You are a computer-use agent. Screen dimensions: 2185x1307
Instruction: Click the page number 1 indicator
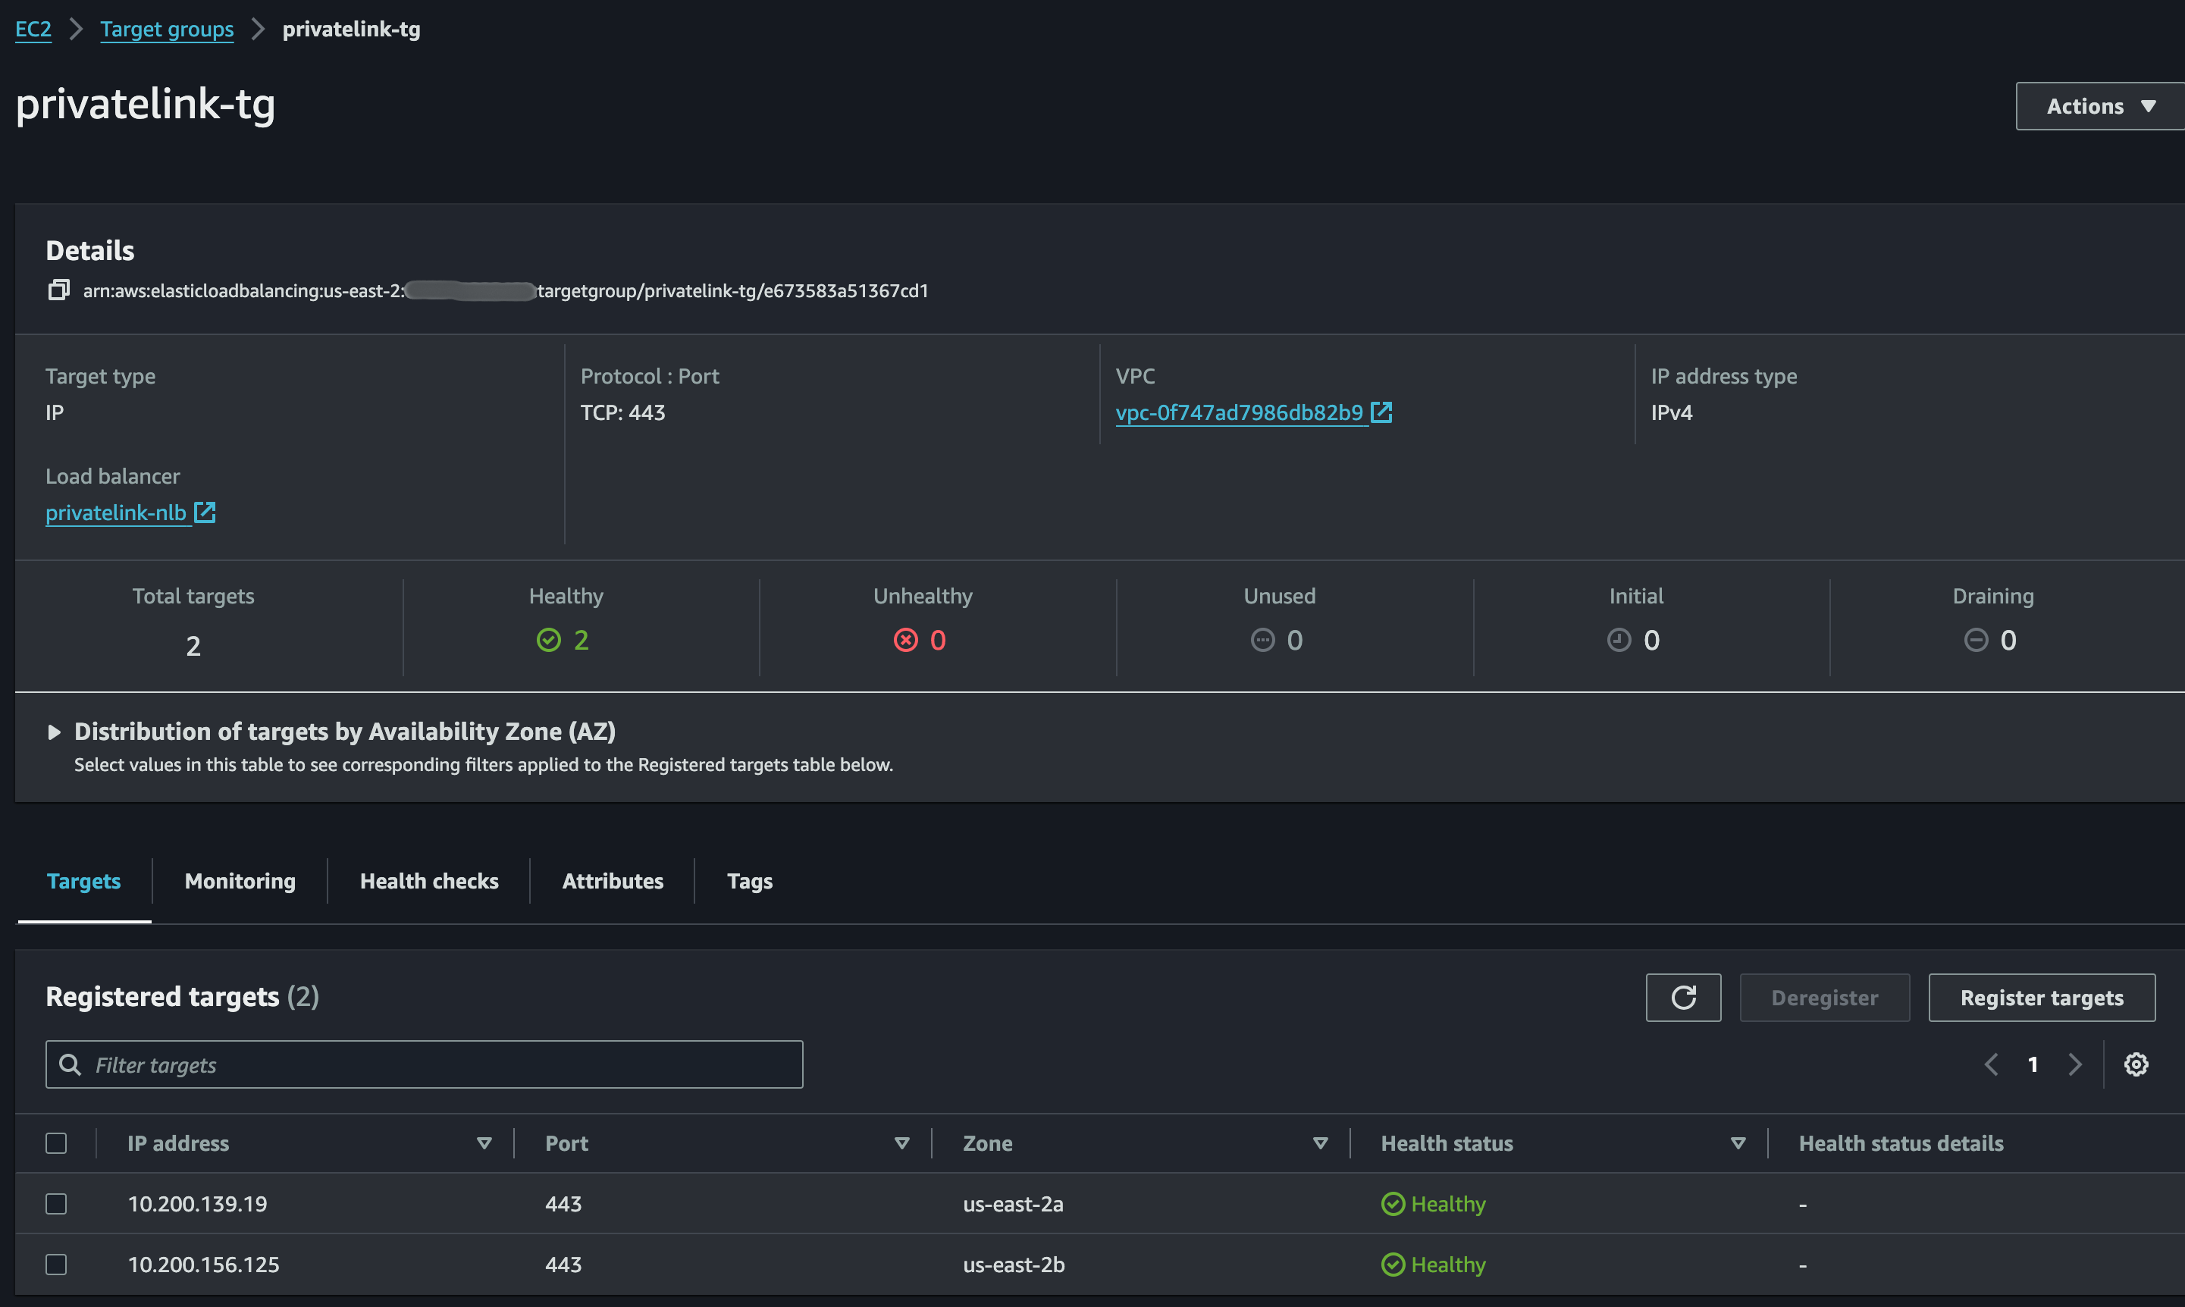coord(2033,1064)
